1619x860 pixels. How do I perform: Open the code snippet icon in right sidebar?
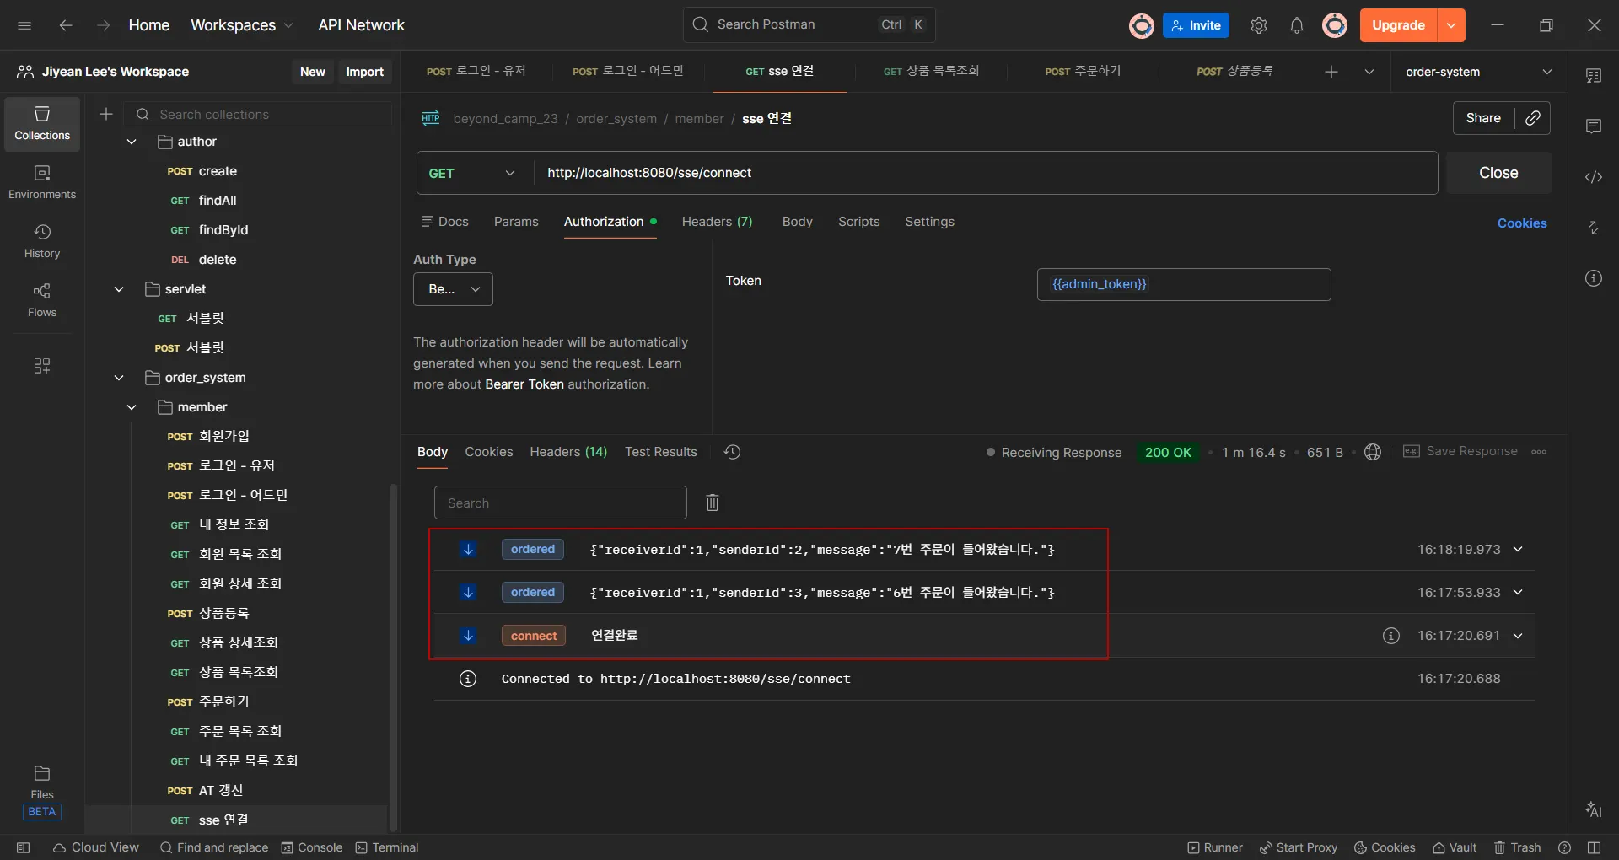1594,177
